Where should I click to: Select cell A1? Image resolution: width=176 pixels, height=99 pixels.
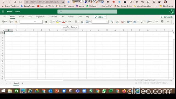(9, 33)
